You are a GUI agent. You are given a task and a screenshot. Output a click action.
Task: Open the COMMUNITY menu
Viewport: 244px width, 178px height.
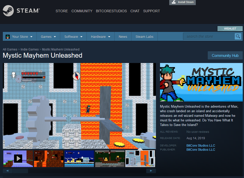tap(82, 11)
